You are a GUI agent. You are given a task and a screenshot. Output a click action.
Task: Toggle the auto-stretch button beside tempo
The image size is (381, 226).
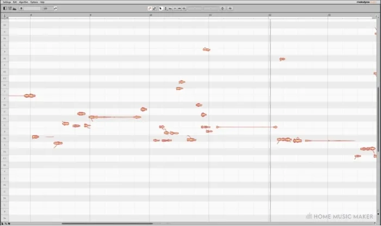(x=56, y=9)
